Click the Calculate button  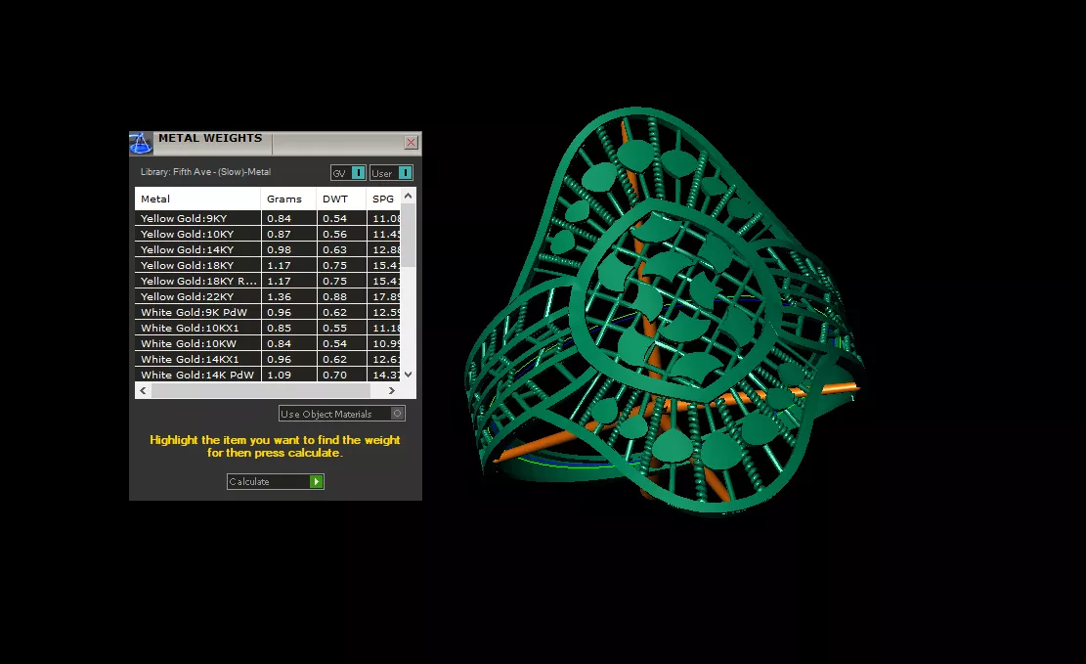(275, 482)
